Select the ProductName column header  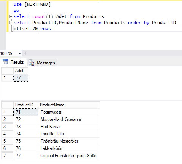tap(69, 105)
